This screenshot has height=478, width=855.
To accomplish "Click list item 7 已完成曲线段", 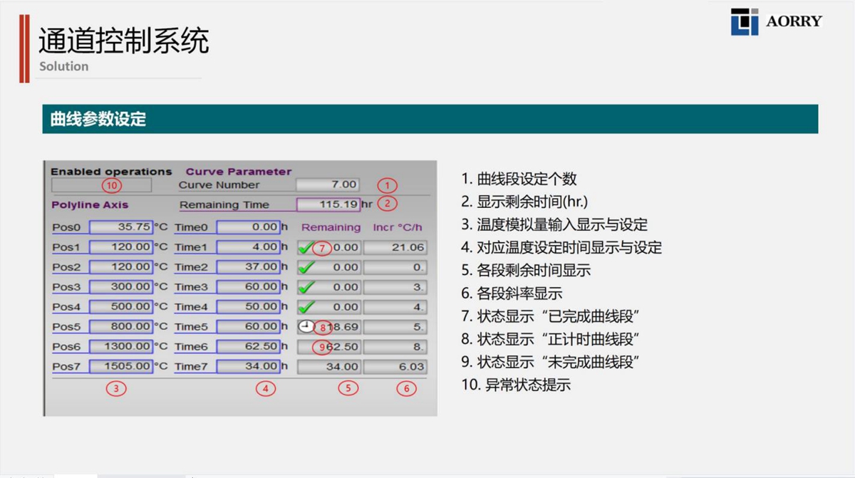I will coord(549,316).
